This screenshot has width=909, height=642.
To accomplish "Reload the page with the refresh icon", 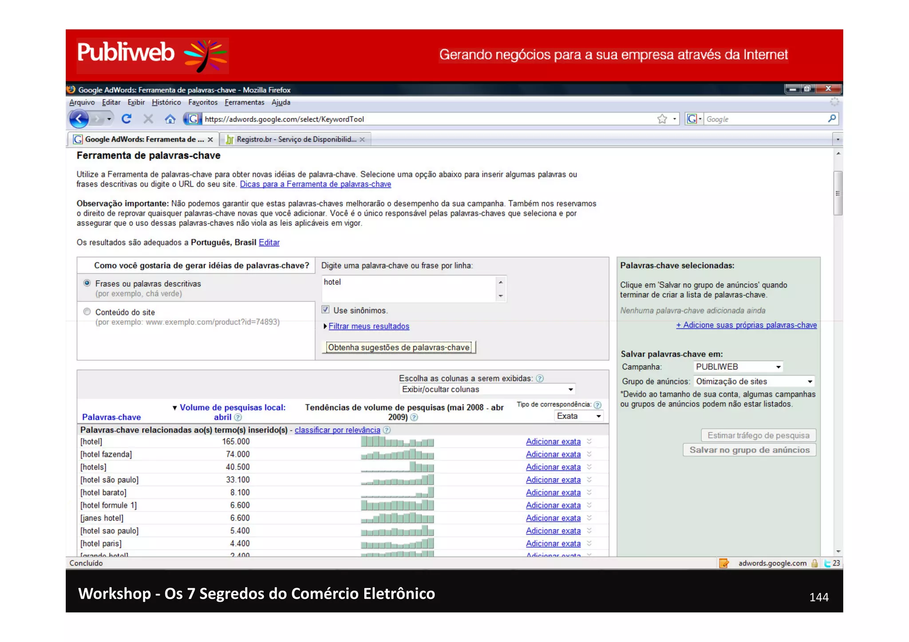I will click(126, 119).
